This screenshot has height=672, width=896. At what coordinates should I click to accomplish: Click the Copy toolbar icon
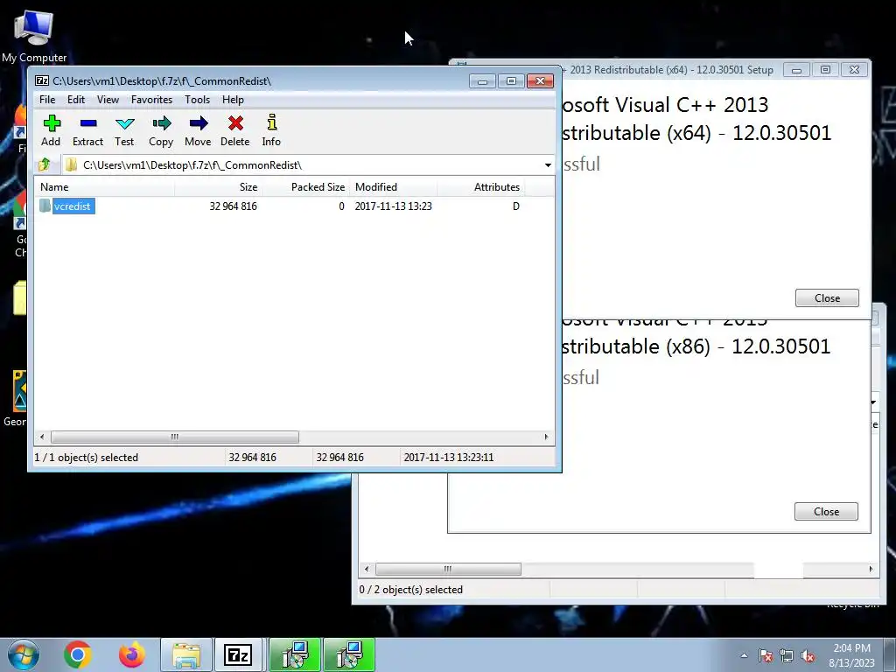tap(161, 130)
